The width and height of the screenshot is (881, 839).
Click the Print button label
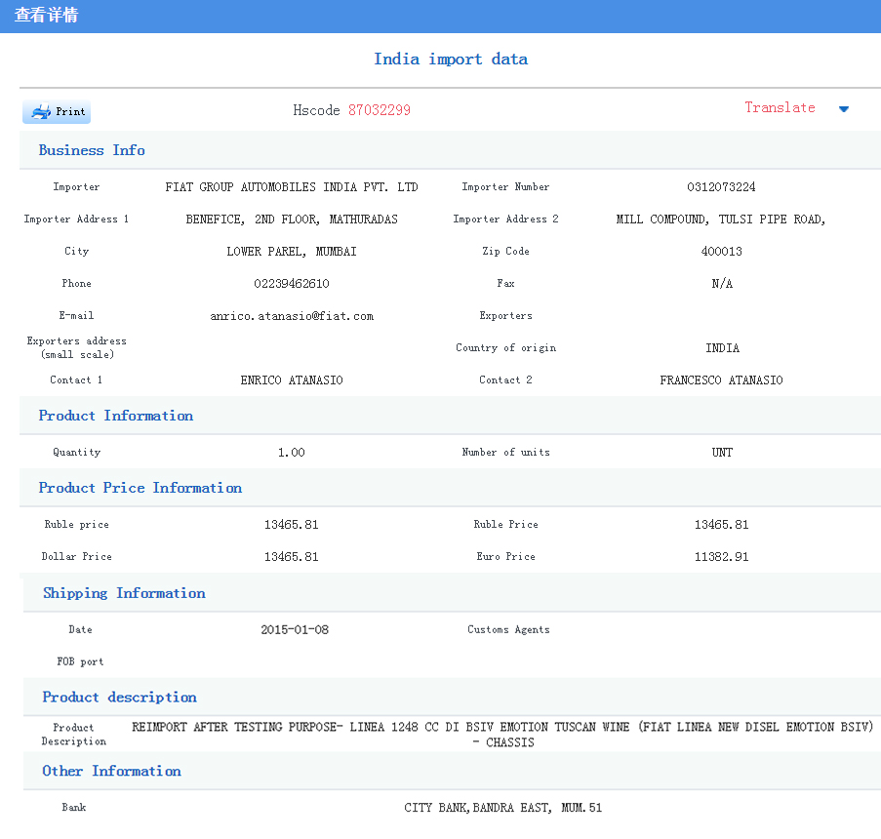pos(70,111)
